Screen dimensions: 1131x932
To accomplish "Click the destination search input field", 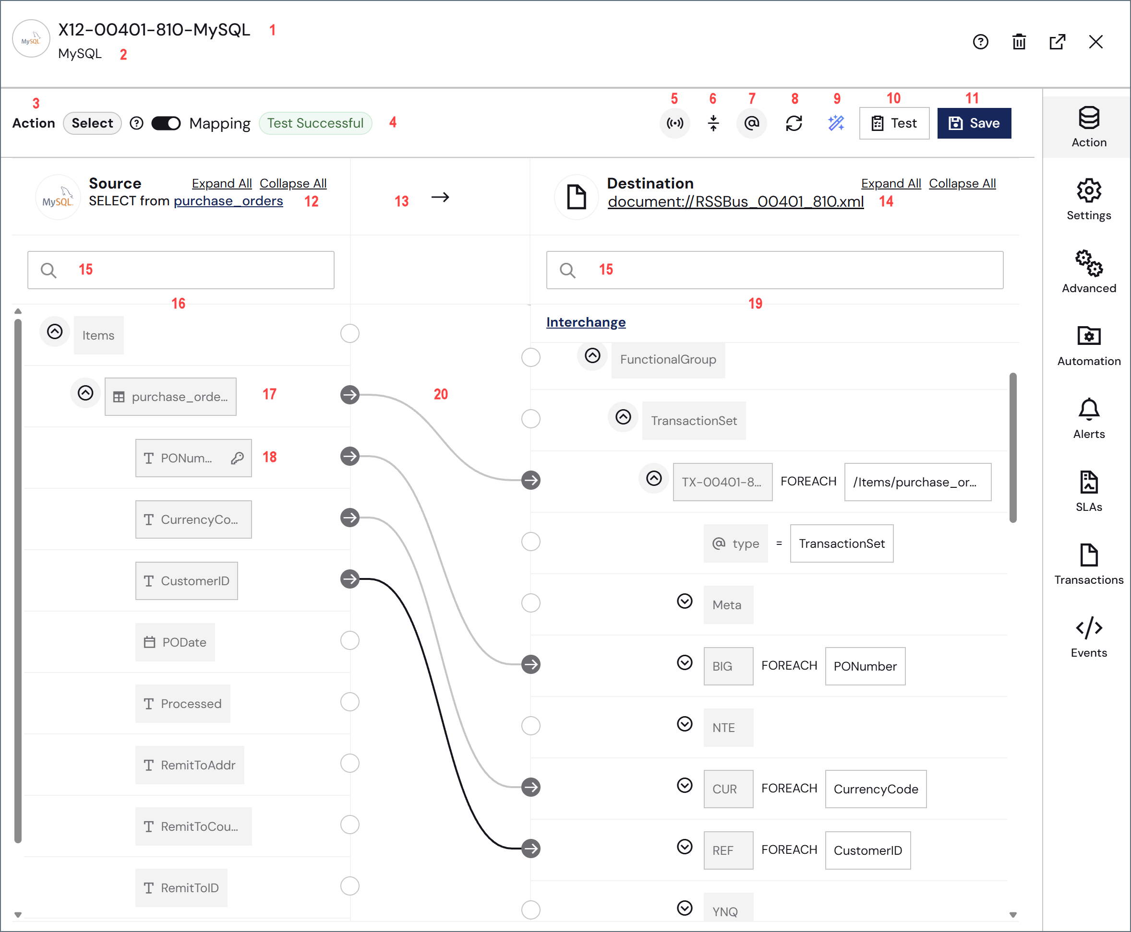I will pos(774,270).
